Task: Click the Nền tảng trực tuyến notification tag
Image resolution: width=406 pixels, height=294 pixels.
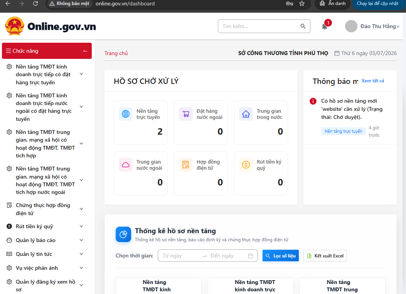Action: (x=343, y=131)
